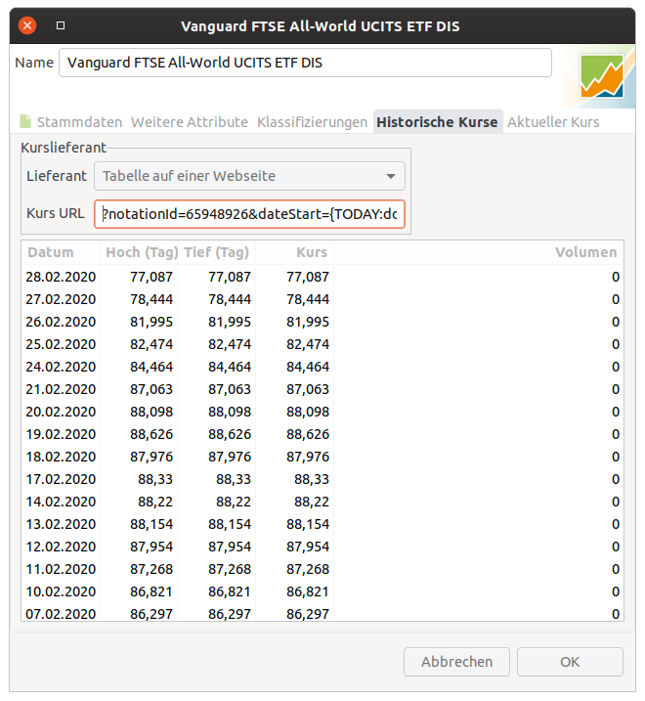Select the row dated 19.02.2020
The height and width of the screenshot is (701, 645).
point(322,434)
